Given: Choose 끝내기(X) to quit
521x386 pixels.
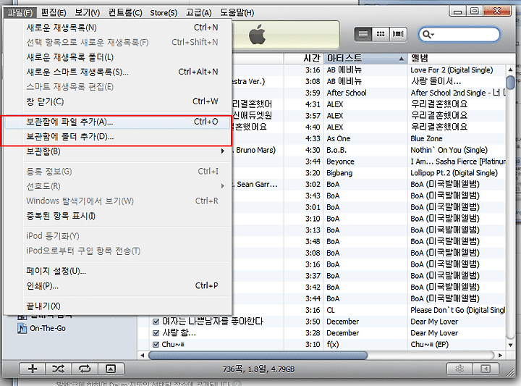Looking at the screenshot, I should pyautogui.click(x=118, y=306).
